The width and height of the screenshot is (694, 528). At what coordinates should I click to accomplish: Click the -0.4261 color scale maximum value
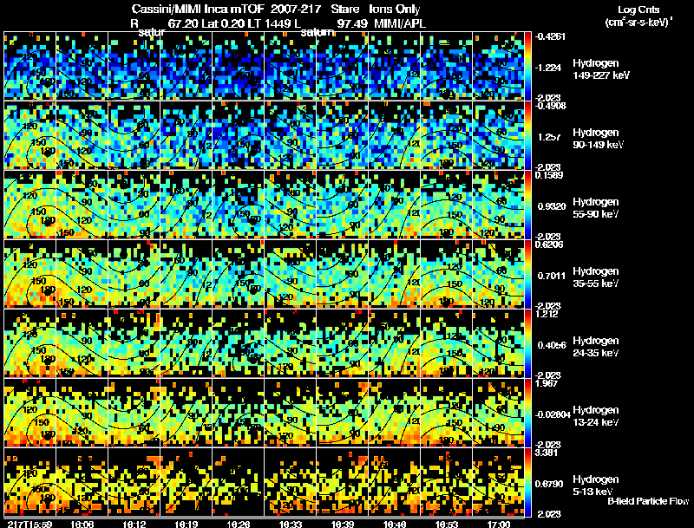(550, 36)
